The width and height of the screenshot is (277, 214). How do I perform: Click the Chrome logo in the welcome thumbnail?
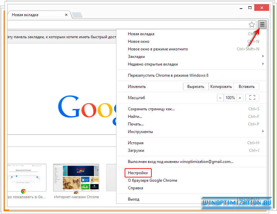23,191
